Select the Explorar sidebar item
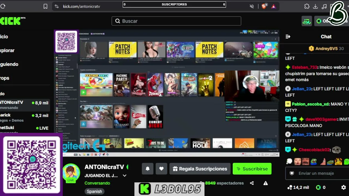349x196 pixels. point(7,50)
